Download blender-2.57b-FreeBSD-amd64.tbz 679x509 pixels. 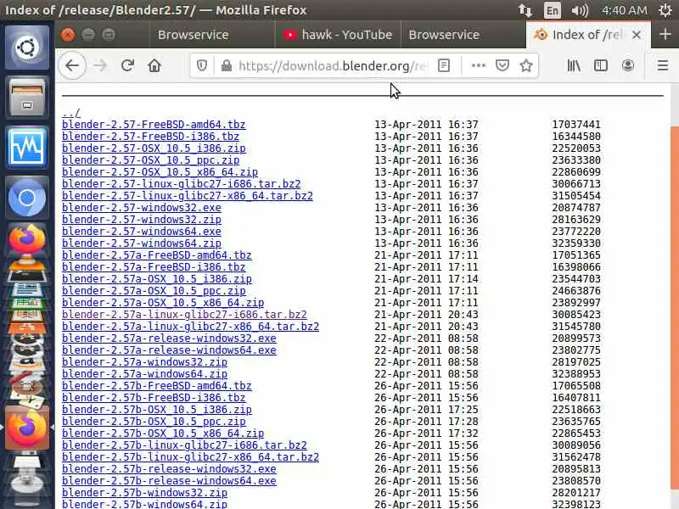pos(157,386)
